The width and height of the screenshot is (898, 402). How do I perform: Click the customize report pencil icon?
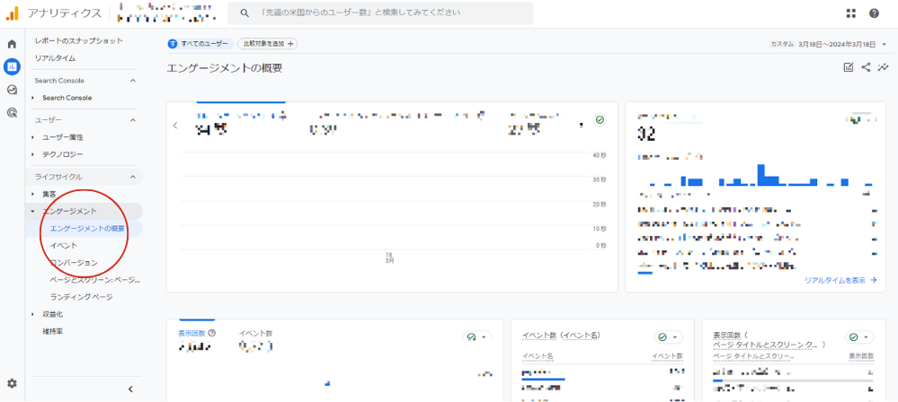[x=849, y=67]
